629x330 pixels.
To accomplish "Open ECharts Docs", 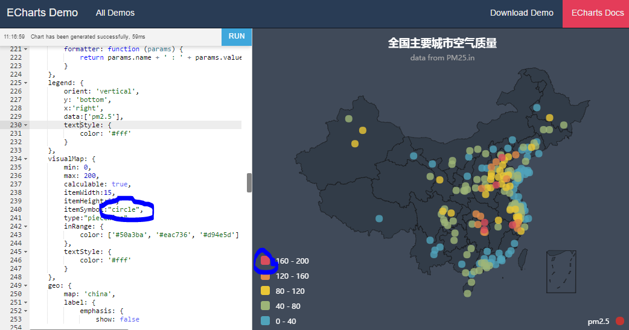I will point(596,14).
